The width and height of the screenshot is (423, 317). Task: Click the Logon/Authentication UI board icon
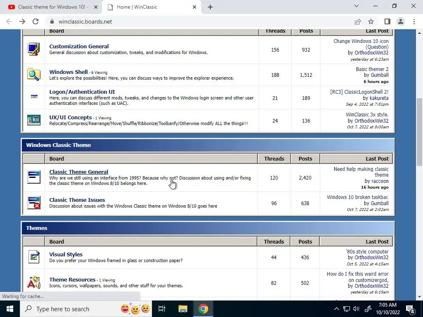34,97
